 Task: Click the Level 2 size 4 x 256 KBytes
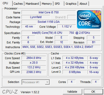[75, 67]
